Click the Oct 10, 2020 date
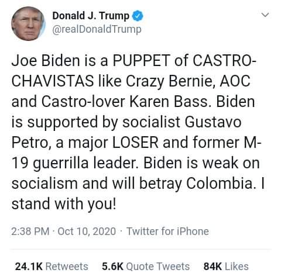 pos(87,231)
